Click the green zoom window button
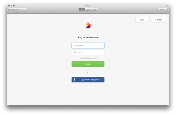 click(14, 6)
